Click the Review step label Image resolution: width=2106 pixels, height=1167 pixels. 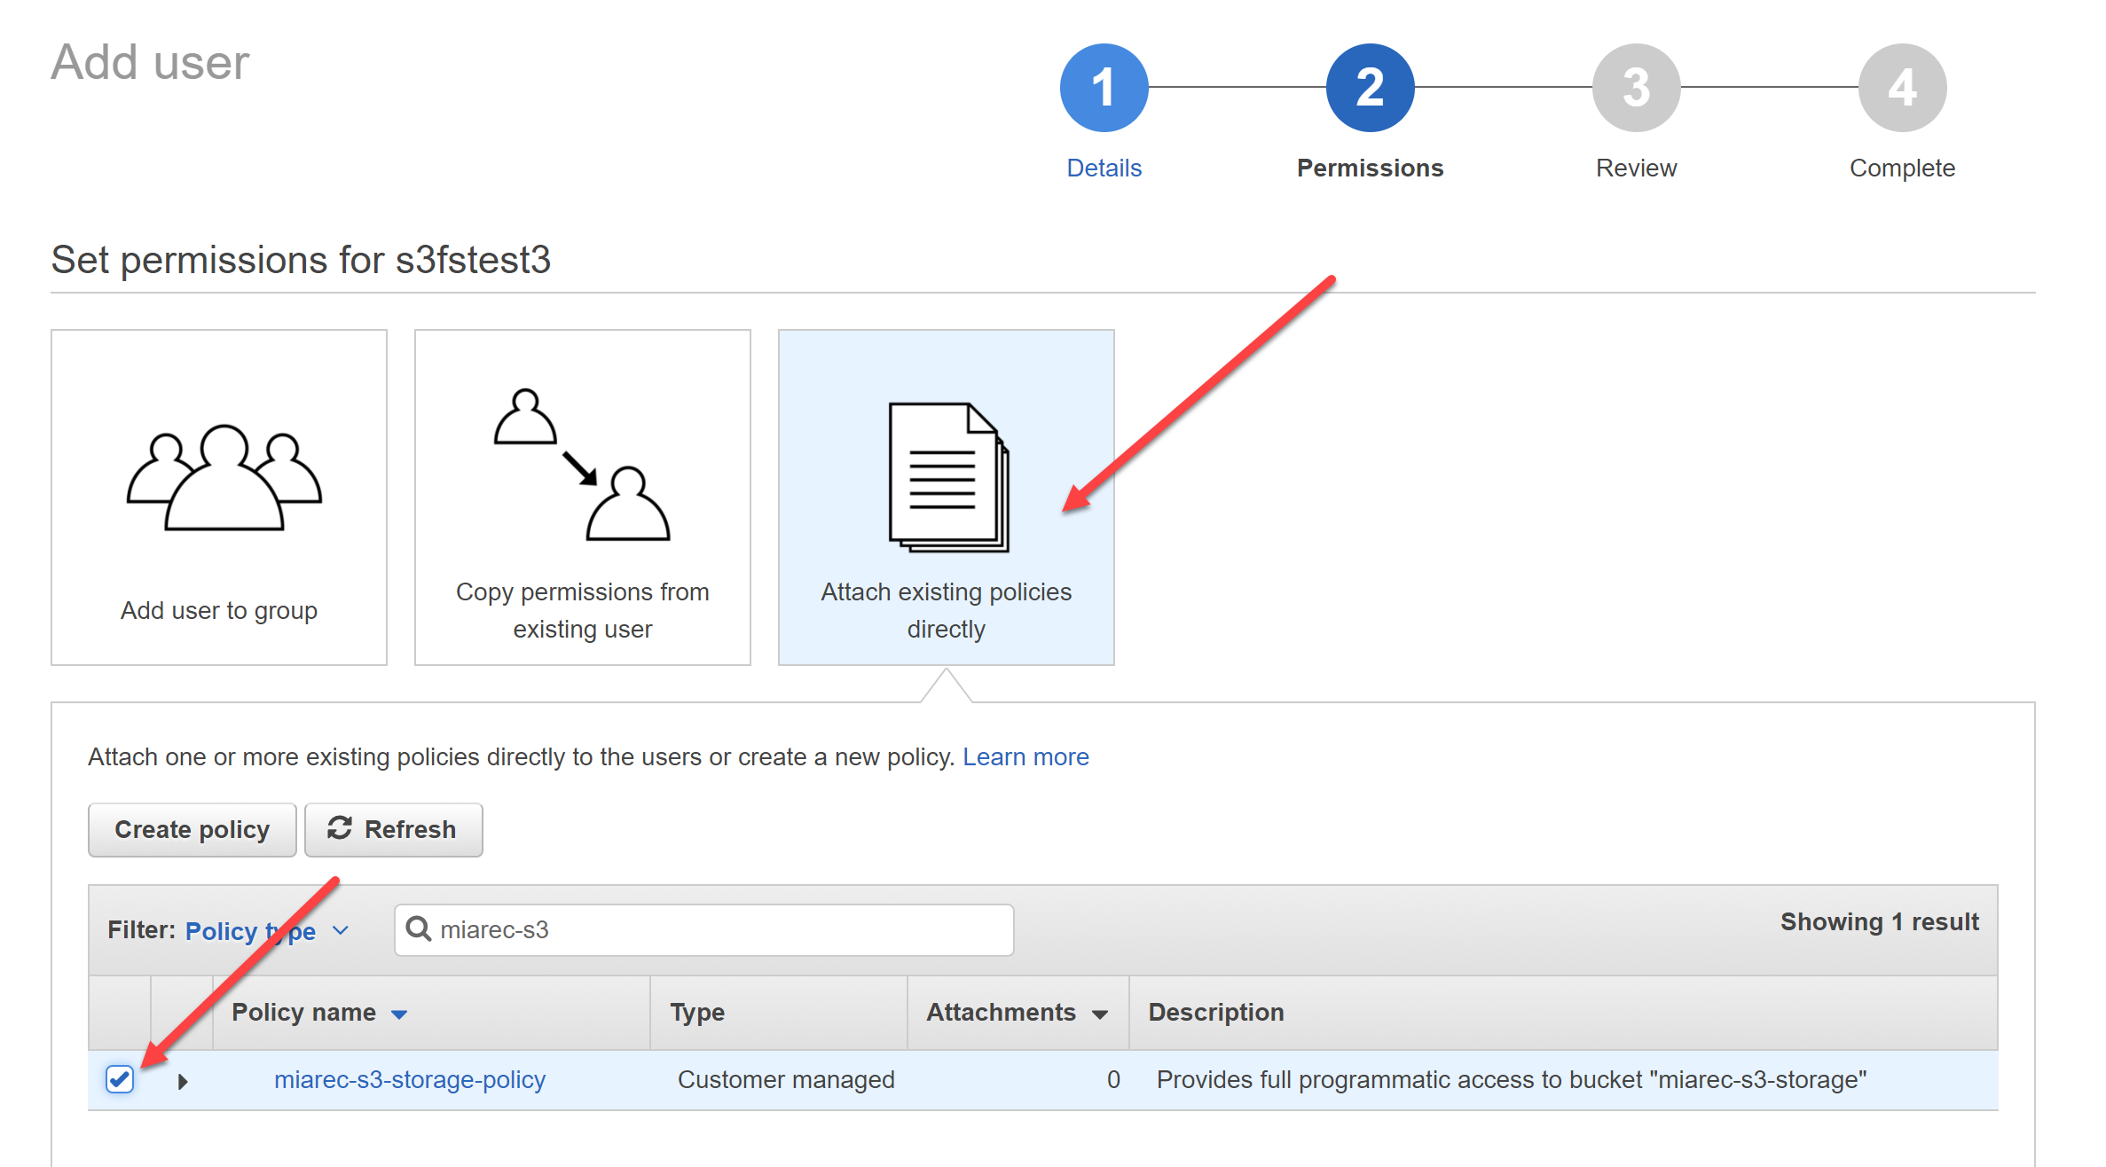1636,168
